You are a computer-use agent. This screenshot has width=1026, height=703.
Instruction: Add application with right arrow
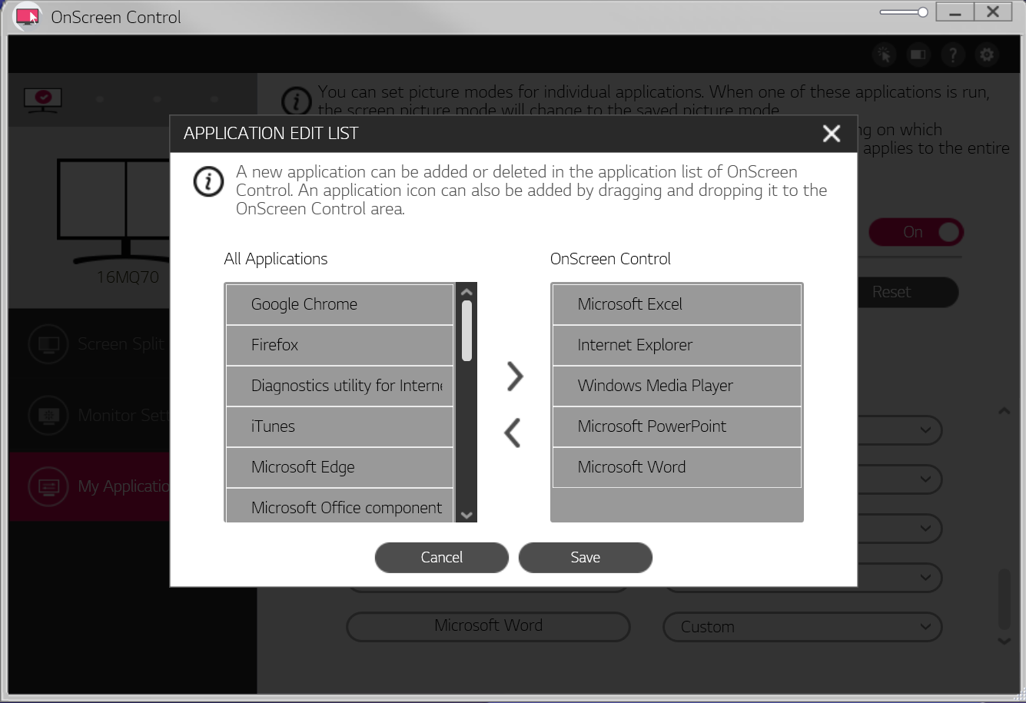pos(514,376)
